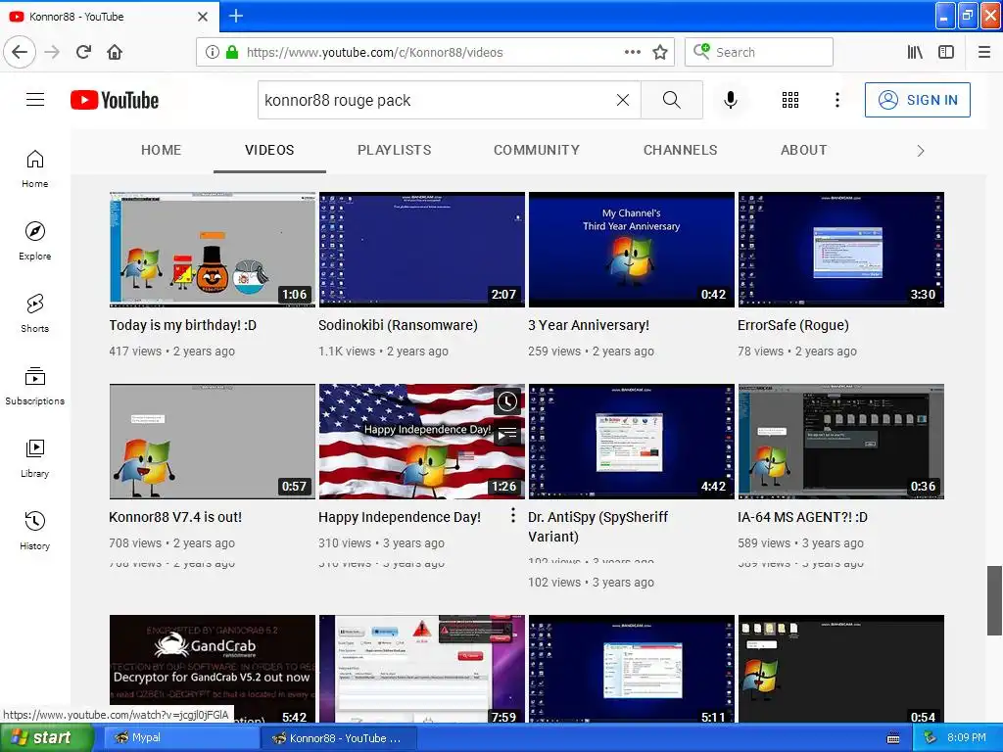
Task: Open Library in the YouTube sidebar
Action: [34, 458]
